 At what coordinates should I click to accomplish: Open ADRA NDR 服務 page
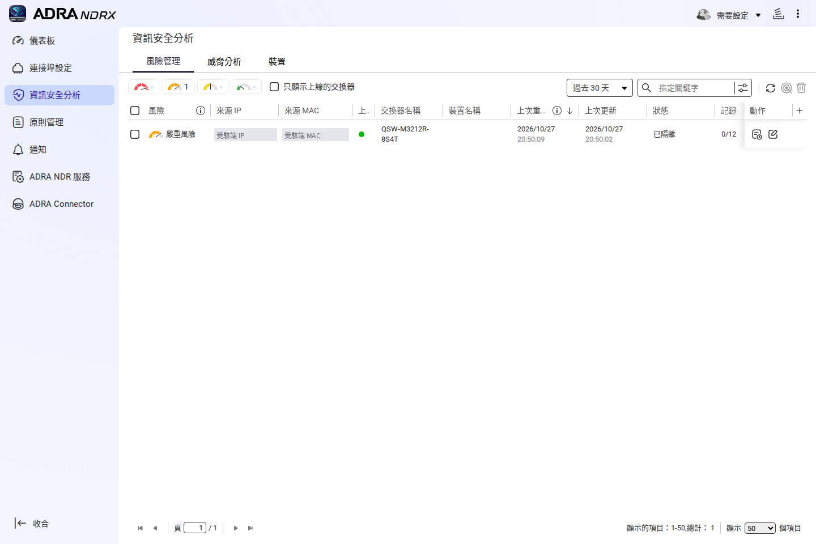pos(59,177)
